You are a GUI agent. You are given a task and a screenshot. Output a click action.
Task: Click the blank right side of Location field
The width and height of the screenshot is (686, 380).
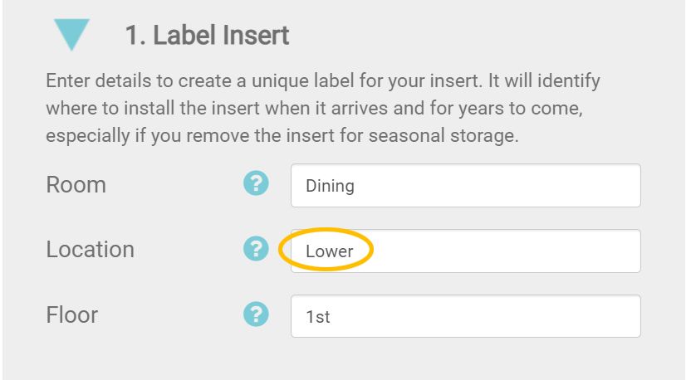coord(581,251)
